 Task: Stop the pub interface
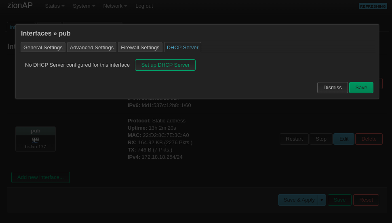321,139
